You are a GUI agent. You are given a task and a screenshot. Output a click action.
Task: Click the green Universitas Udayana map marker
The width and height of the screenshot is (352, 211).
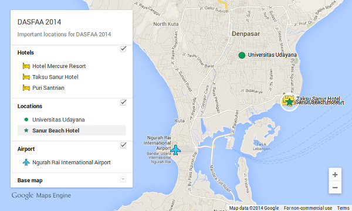(x=242, y=55)
